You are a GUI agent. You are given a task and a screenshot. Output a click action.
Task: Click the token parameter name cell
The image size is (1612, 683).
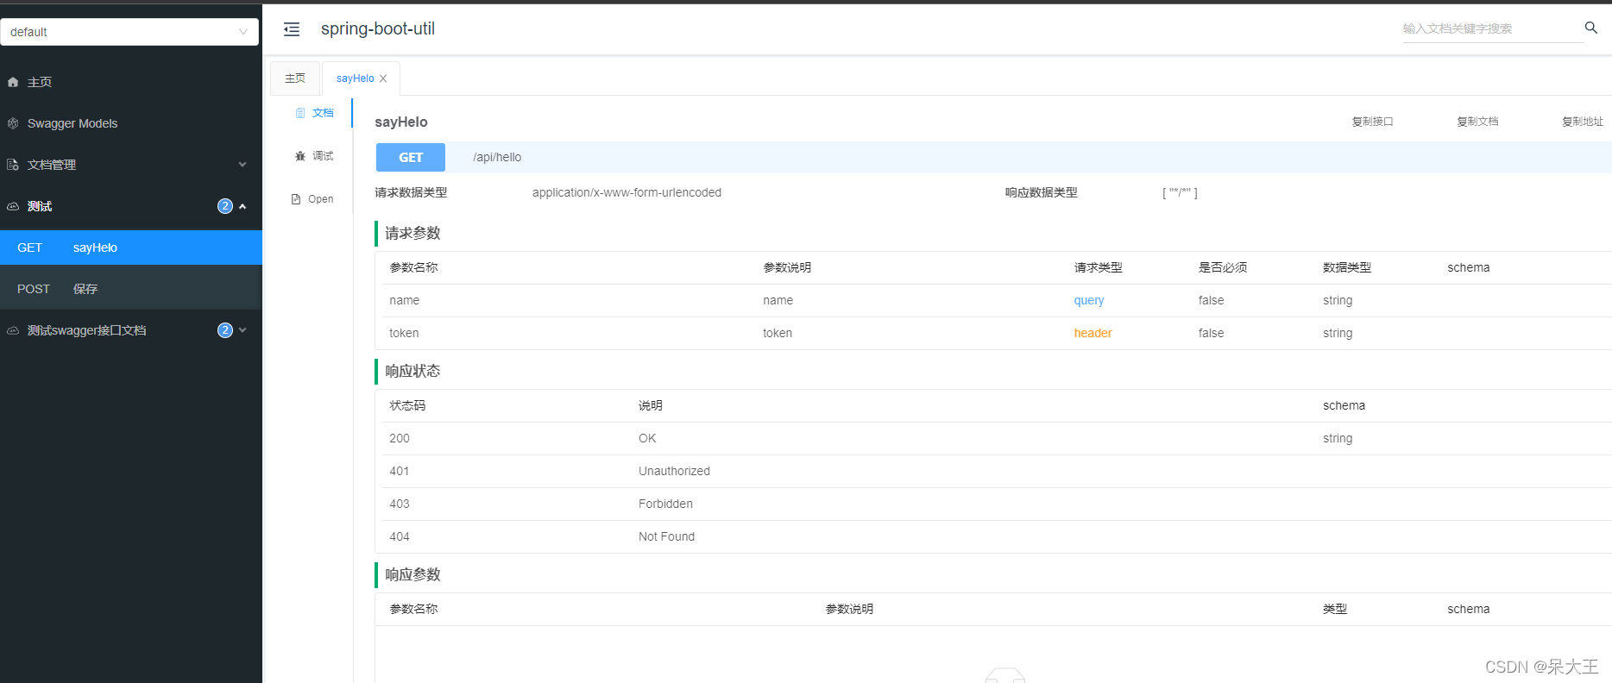pyautogui.click(x=404, y=334)
